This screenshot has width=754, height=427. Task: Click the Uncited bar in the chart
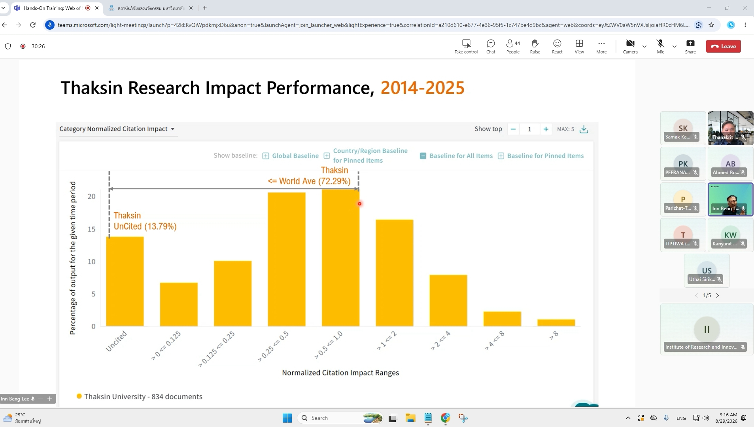point(125,281)
